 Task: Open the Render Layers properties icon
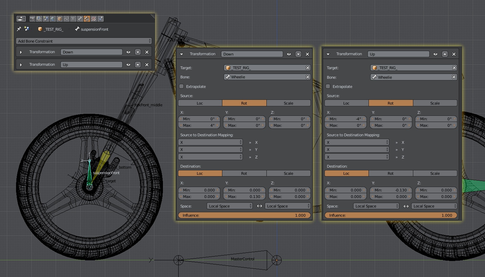pyautogui.click(x=39, y=19)
